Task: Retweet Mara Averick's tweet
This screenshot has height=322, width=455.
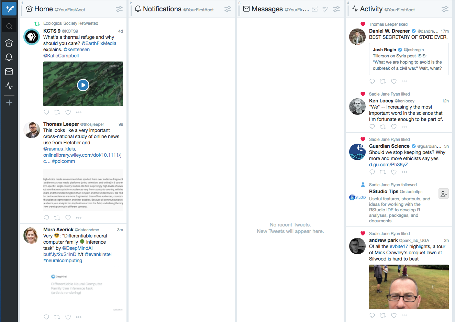Action: 57,317
